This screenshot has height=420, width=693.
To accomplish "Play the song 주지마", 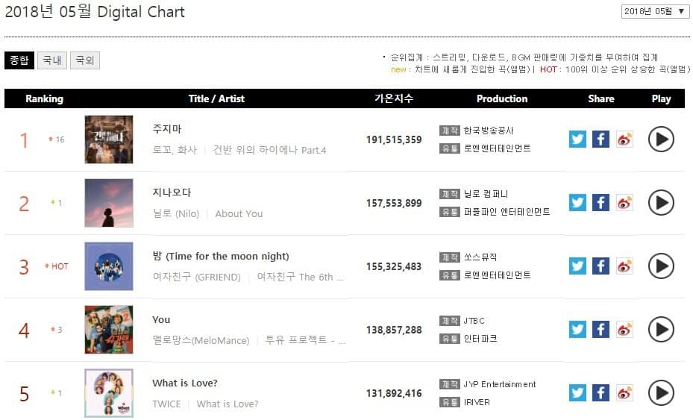I will (661, 140).
